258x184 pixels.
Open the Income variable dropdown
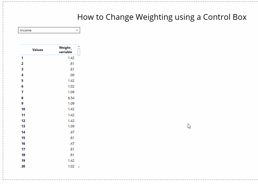click(49, 30)
